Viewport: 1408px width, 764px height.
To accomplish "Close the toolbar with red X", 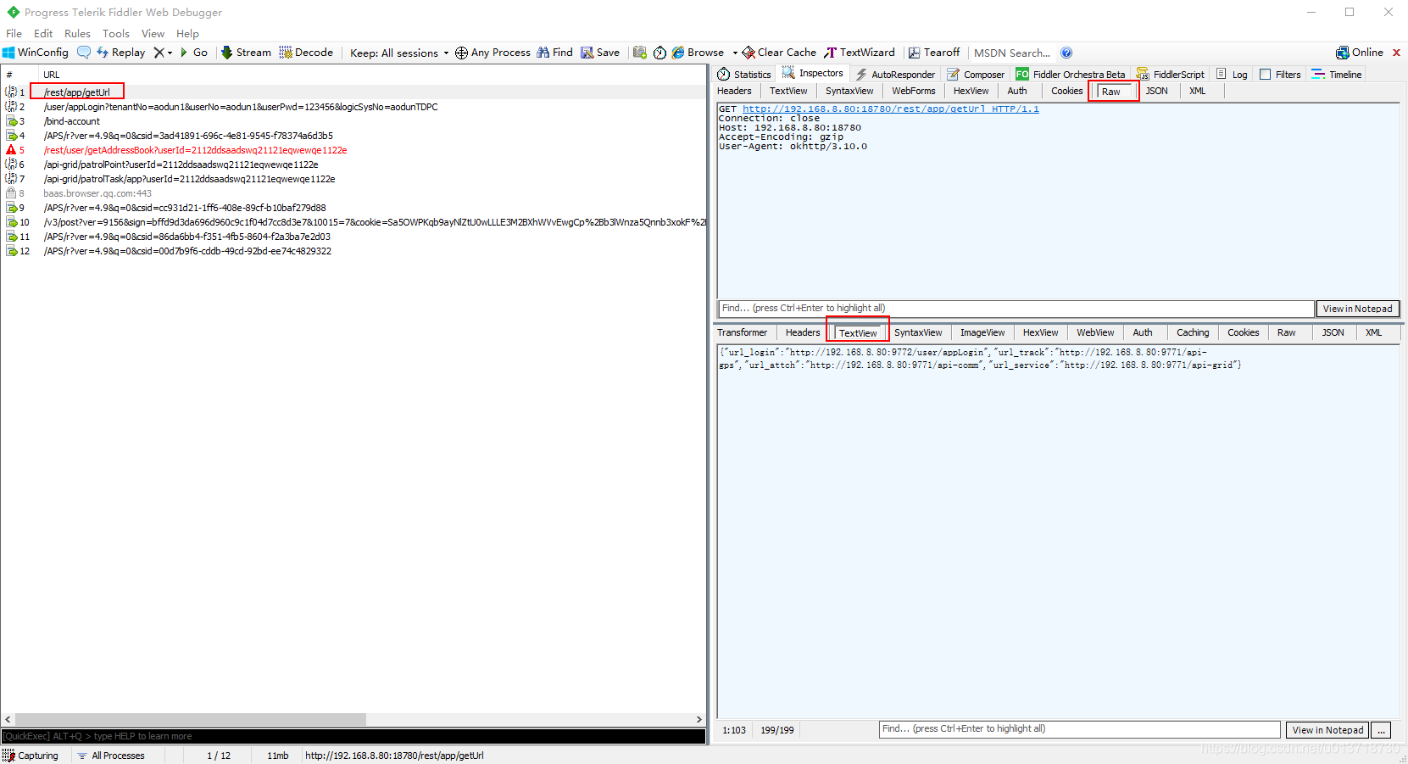I will [x=1396, y=53].
